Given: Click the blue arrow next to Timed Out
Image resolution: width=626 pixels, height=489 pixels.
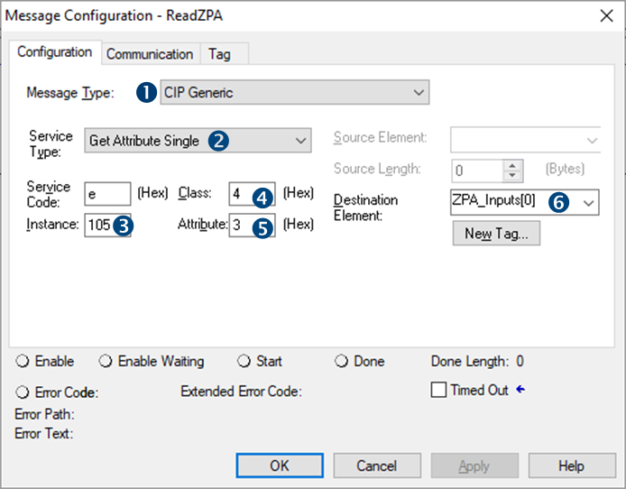Looking at the screenshot, I should [520, 389].
